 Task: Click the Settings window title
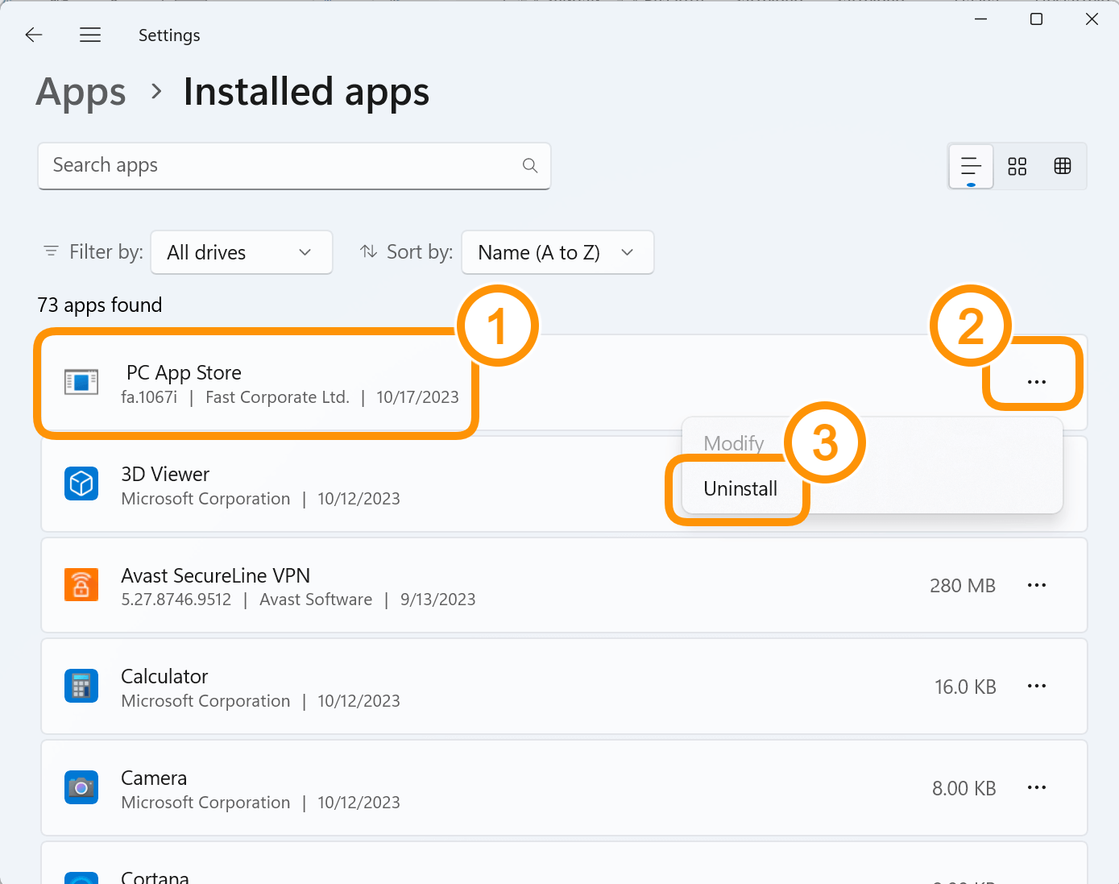coord(169,35)
